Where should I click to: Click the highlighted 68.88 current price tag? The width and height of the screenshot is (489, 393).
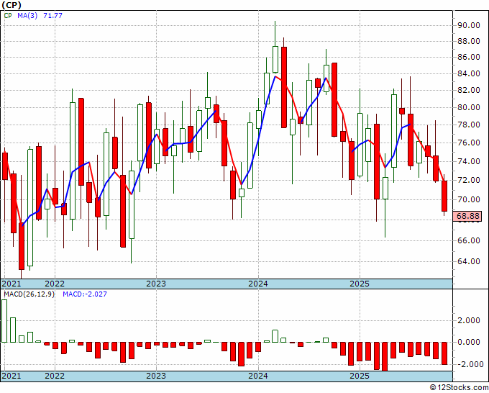pos(468,216)
